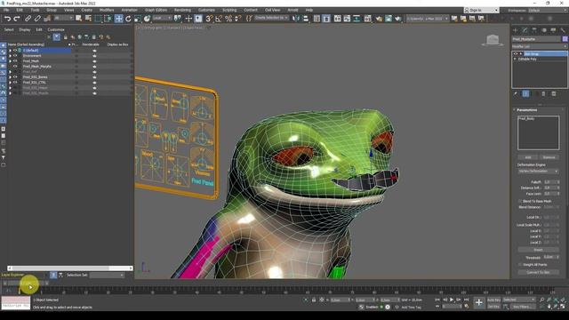Enable Blend To Base Mesh checkbox
Viewport: 569px width, 320px height.
coord(520,201)
